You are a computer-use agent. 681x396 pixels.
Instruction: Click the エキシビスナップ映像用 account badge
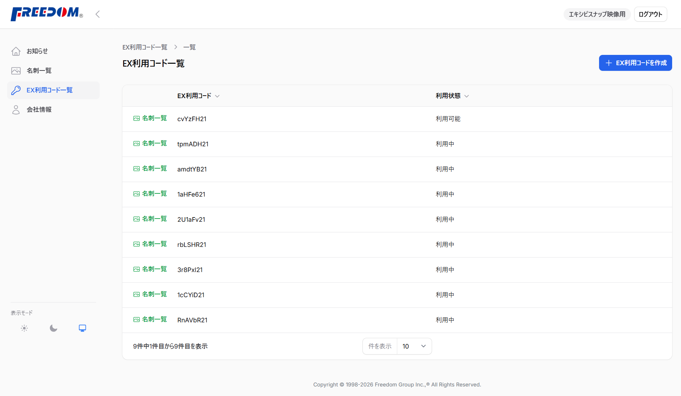coord(597,14)
